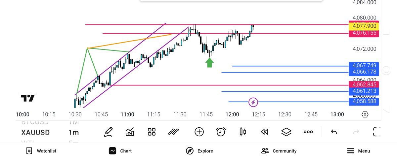The height and width of the screenshot is (159, 397).
Task: Change chart type via candlestick icon
Action: coord(243,132)
